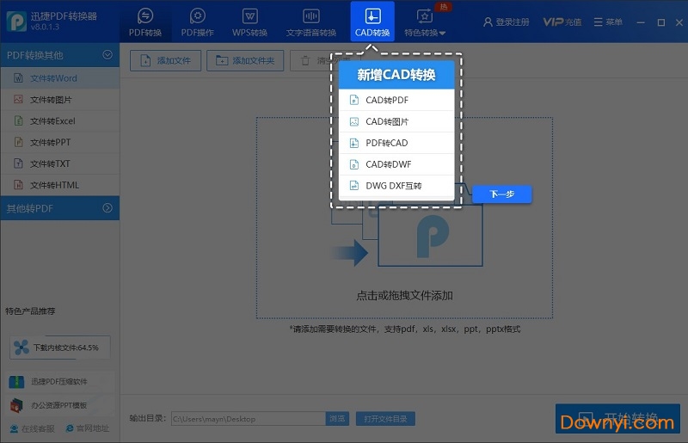
Task: Click the PDF转CAD file icon
Action: pyautogui.click(x=353, y=143)
